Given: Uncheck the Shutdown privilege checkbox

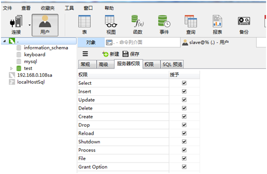Looking at the screenshot, I should click(x=184, y=141).
